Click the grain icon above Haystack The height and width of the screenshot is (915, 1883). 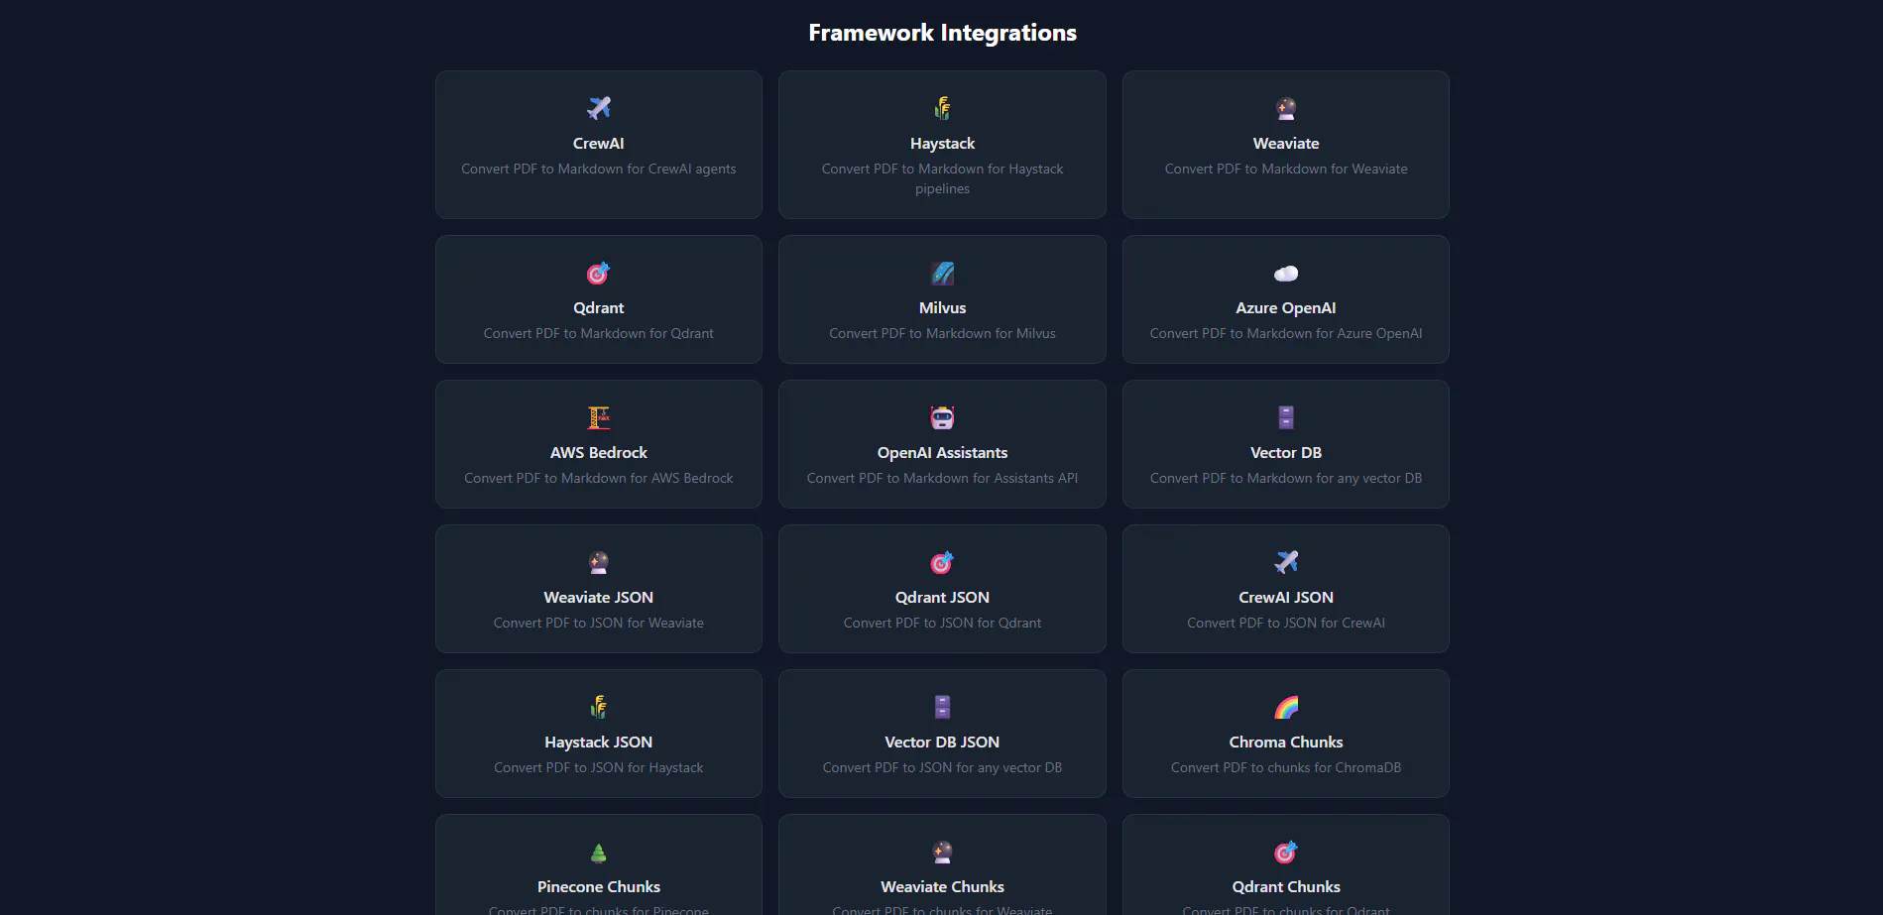click(942, 108)
